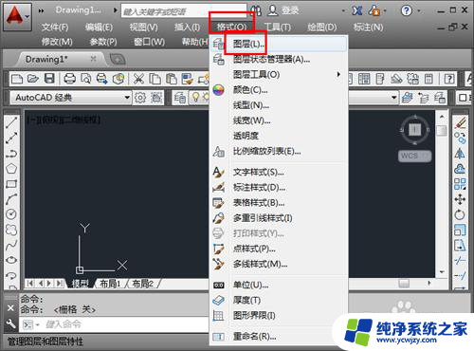
Task: Select the Erase modify tool
Action: [x=460, y=122]
